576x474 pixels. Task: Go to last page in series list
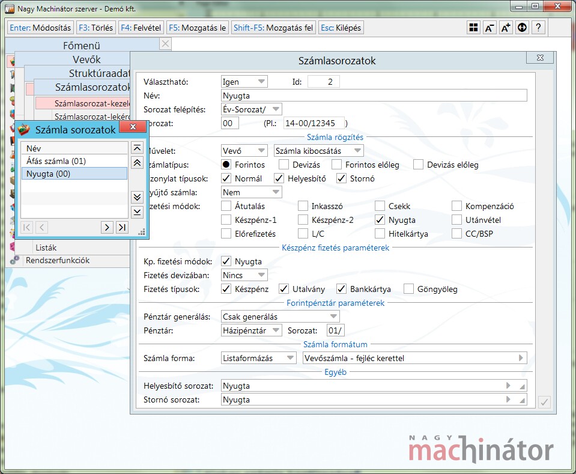click(122, 226)
